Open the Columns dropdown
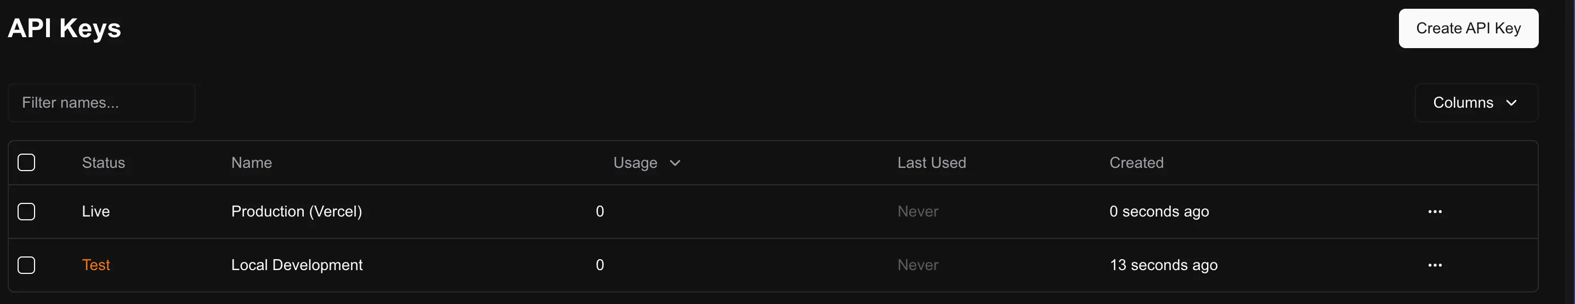The image size is (1575, 304). (1475, 102)
